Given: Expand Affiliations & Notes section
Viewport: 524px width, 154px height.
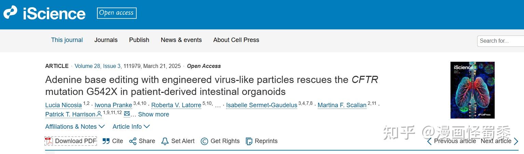Looking at the screenshot, I should tap(75, 127).
